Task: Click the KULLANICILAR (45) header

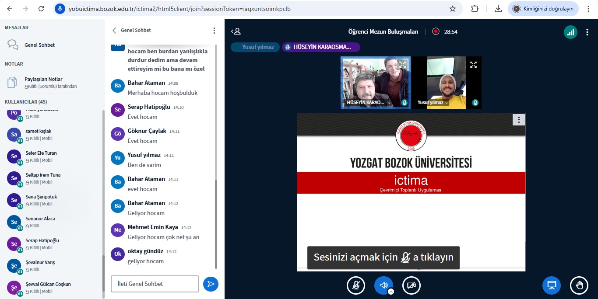Action: pos(26,102)
